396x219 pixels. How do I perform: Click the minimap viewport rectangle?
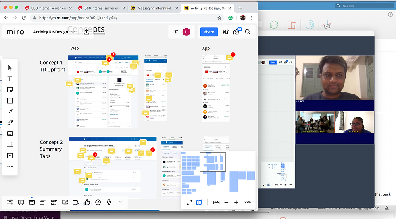(213, 162)
